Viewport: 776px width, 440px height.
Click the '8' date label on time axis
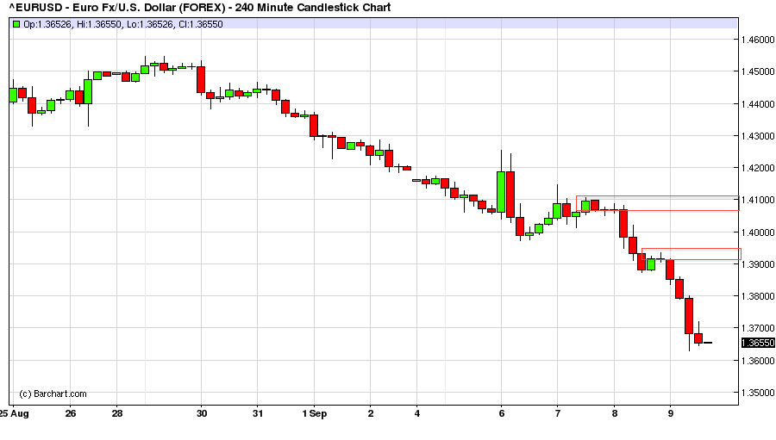pos(614,414)
